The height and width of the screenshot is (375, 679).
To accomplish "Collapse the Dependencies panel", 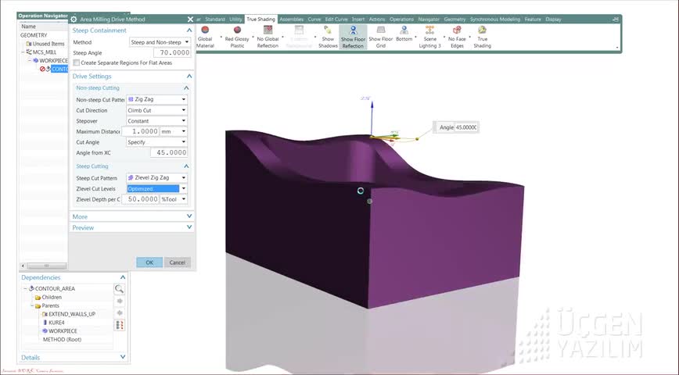I will point(123,277).
